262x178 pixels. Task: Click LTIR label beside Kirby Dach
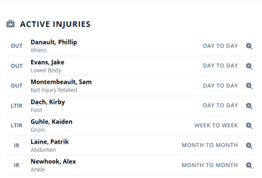(17, 106)
